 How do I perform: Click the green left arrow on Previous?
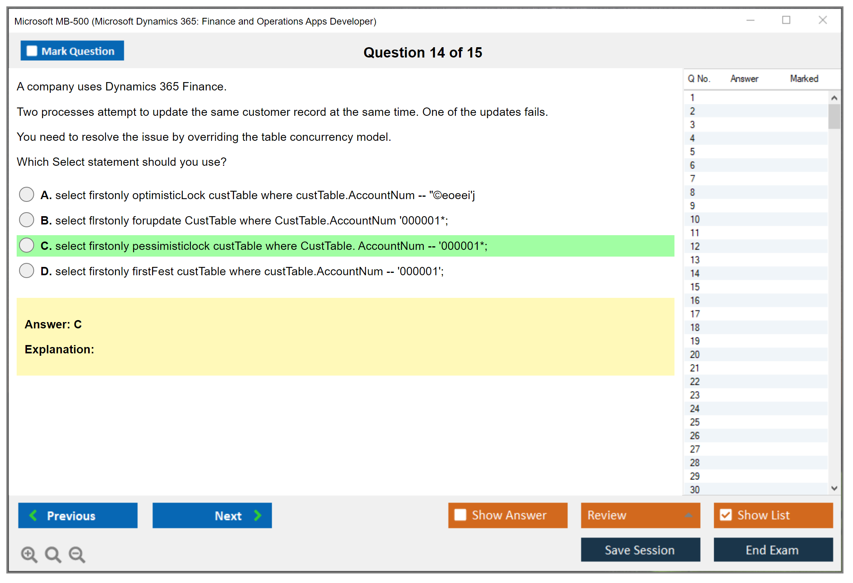click(33, 515)
